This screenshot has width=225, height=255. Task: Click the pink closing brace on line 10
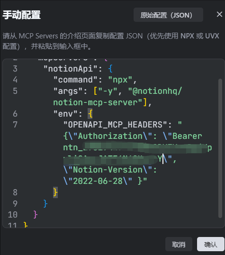tap(36, 215)
